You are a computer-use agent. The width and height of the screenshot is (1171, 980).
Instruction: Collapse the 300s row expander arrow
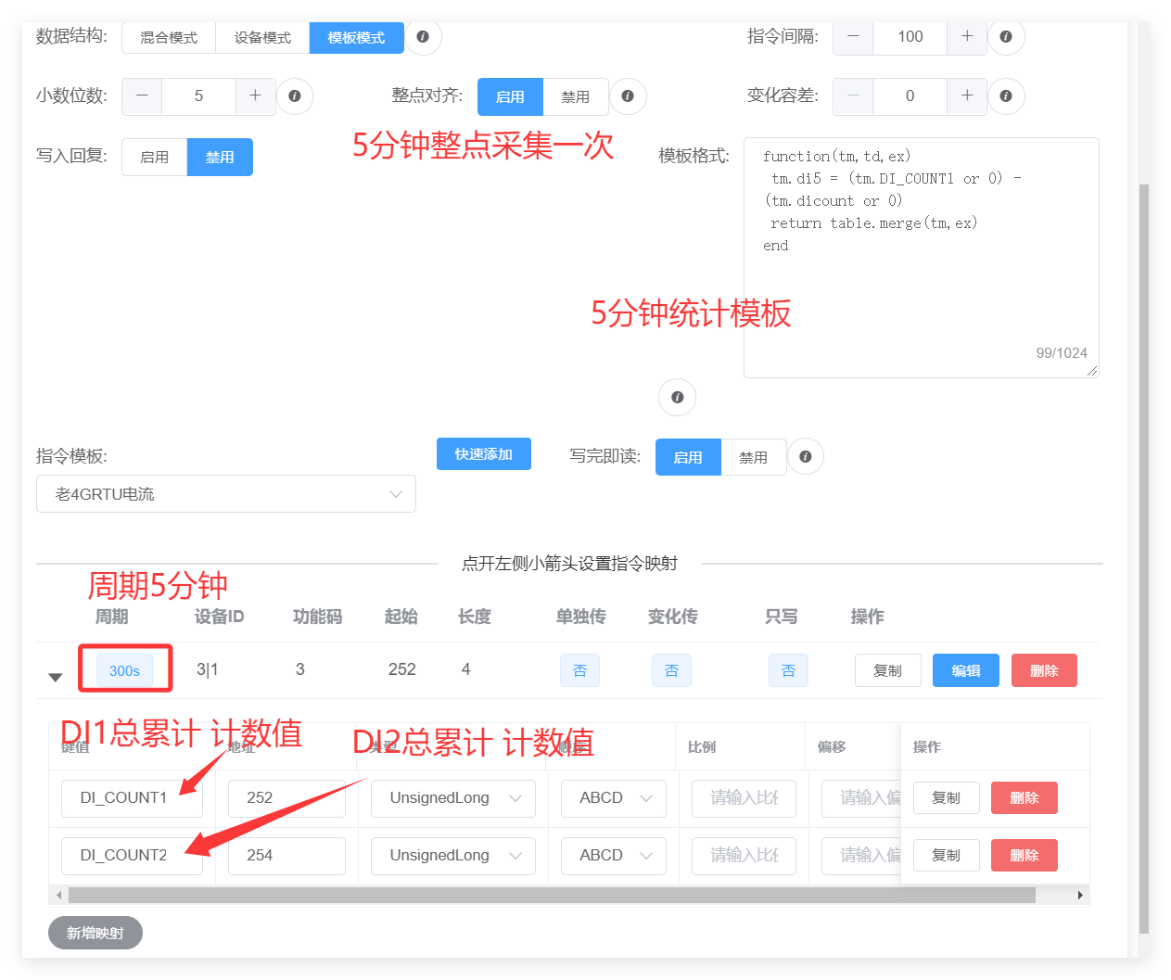(56, 677)
